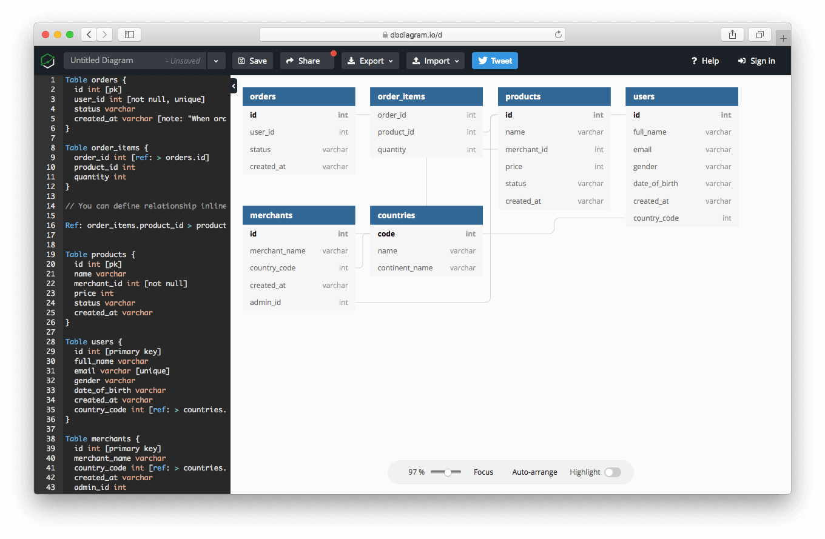Open Safari tab overview icon

tap(759, 35)
